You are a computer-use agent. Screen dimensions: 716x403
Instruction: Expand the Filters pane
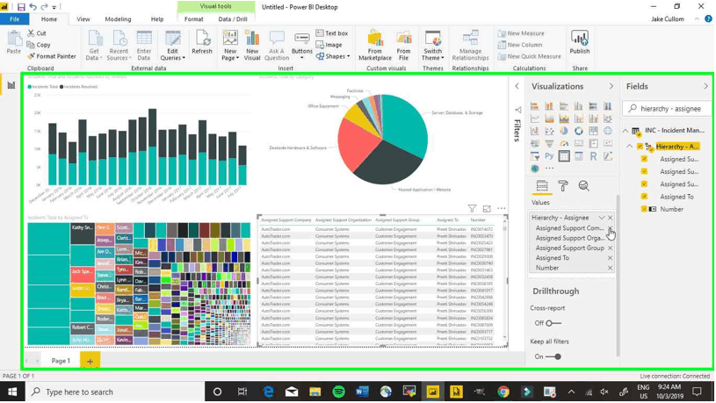click(x=517, y=86)
